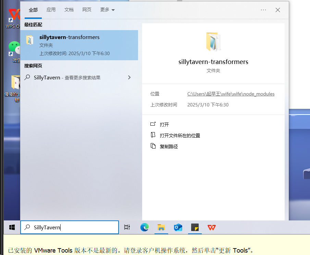Open Outlook from the taskbar
The width and height of the screenshot is (310, 255).
tap(178, 227)
